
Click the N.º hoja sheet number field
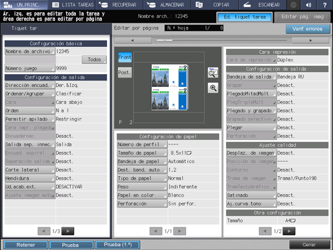194,28
